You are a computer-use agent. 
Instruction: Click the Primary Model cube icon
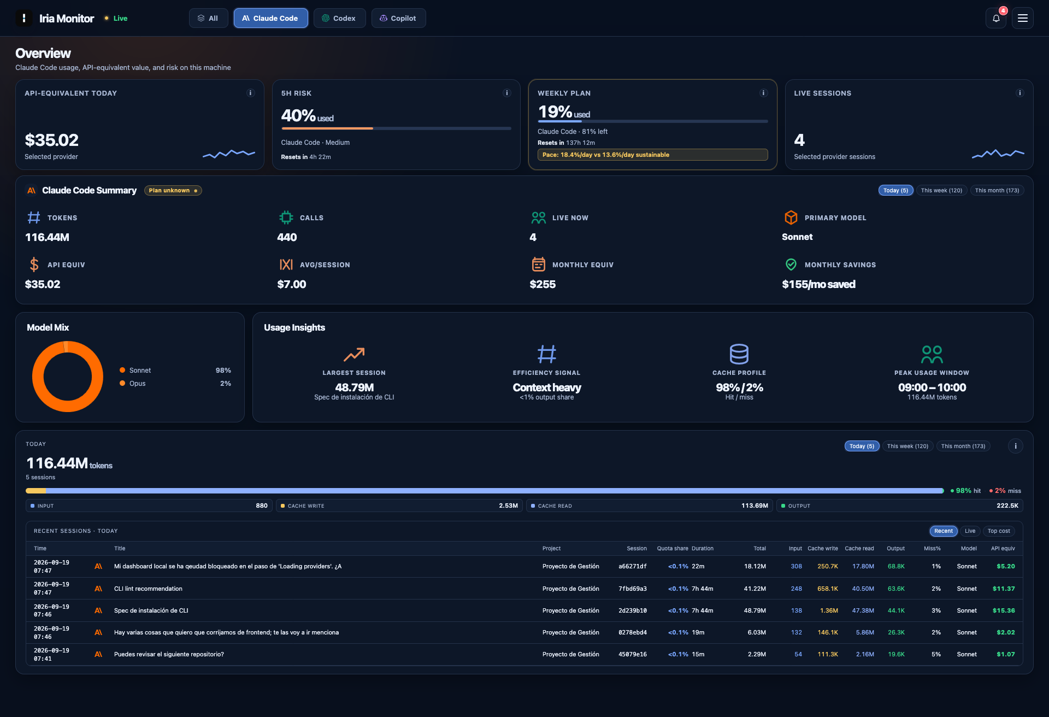[791, 218]
